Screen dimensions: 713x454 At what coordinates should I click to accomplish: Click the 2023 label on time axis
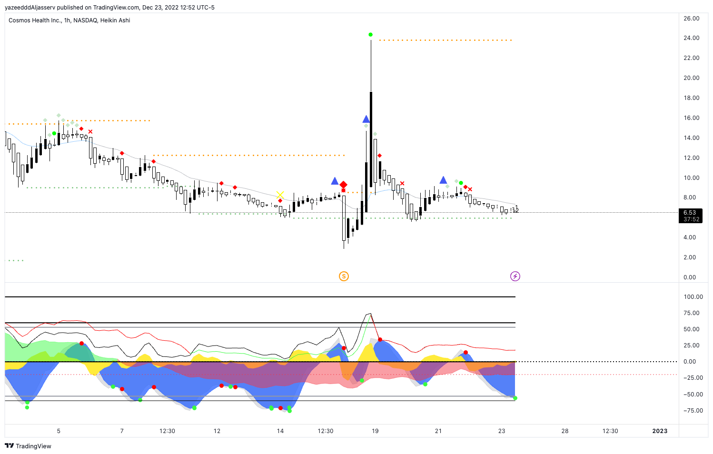coord(660,431)
